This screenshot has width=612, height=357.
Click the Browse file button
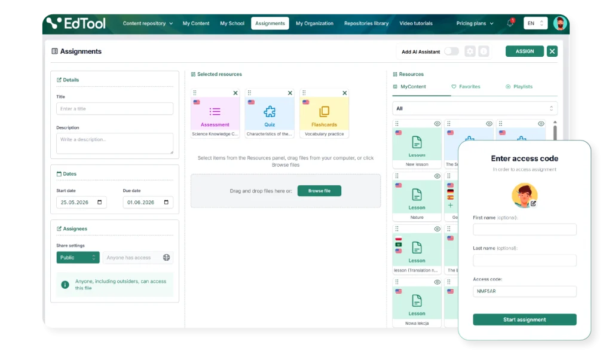coord(319,191)
